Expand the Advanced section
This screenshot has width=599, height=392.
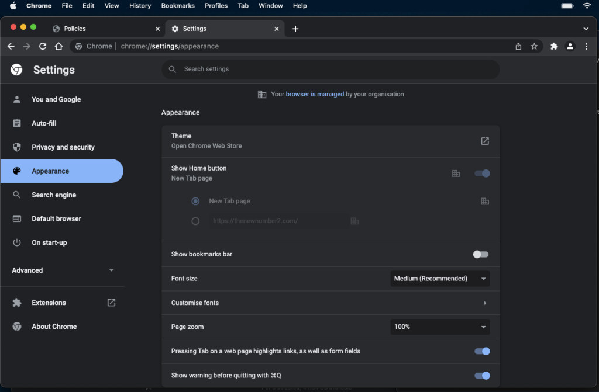click(62, 270)
